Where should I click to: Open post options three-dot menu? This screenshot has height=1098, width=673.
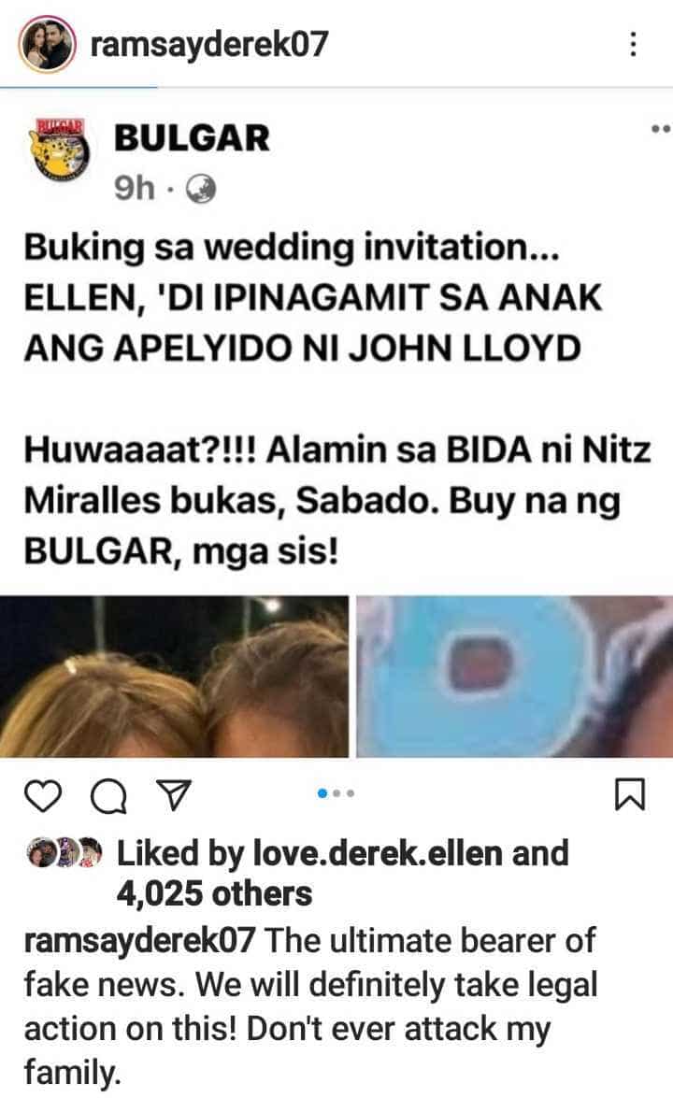pos(633,45)
